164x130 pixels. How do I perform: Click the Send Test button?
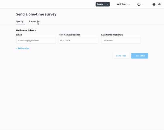click(x=121, y=56)
